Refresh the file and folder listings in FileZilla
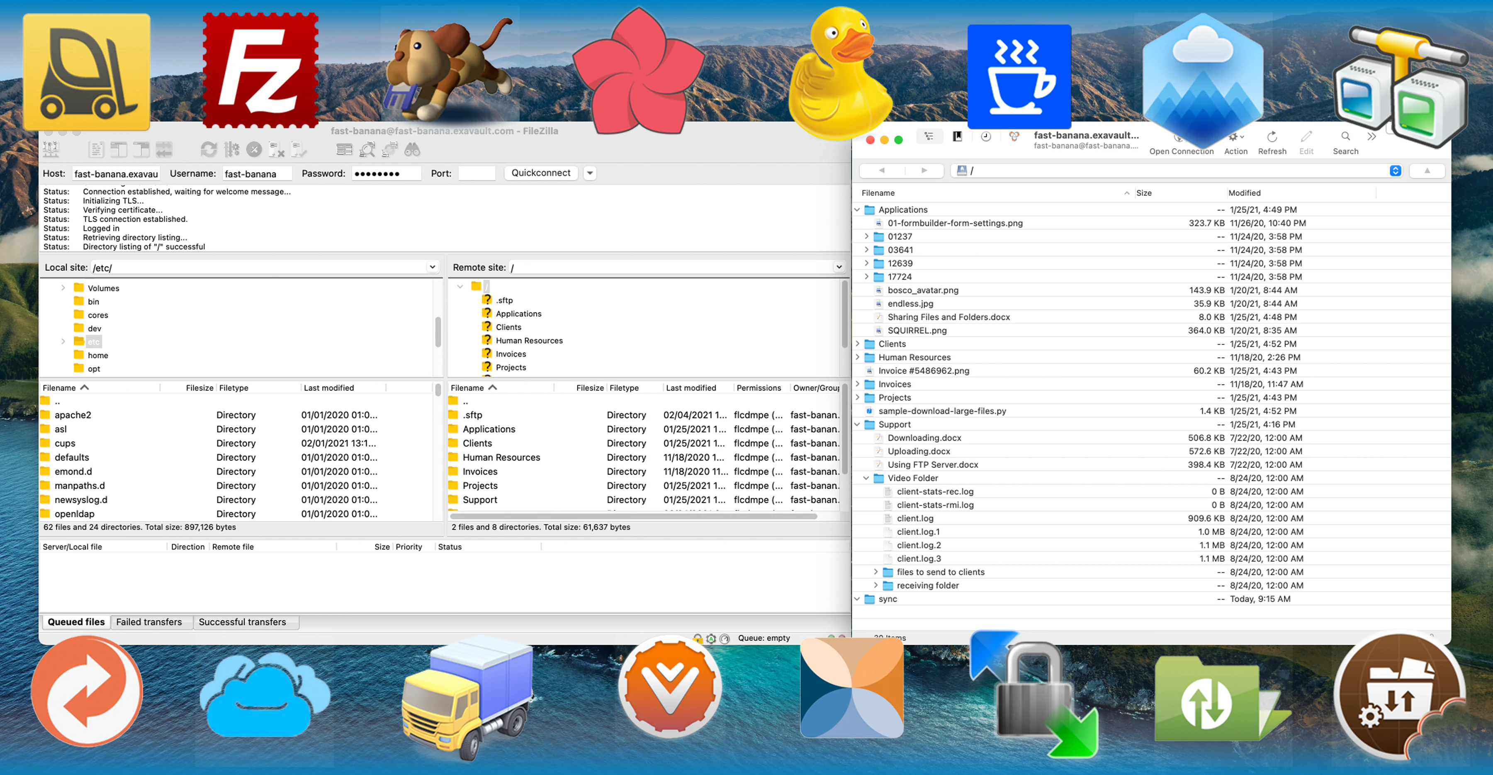Screen dimensions: 1493x775 tap(209, 149)
